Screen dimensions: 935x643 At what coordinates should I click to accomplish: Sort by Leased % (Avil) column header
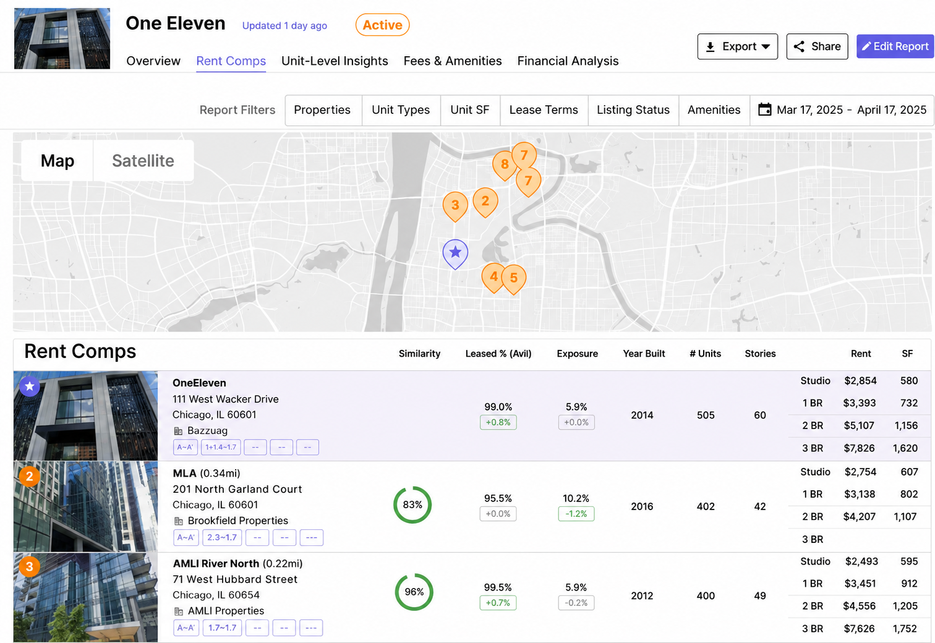coord(498,354)
